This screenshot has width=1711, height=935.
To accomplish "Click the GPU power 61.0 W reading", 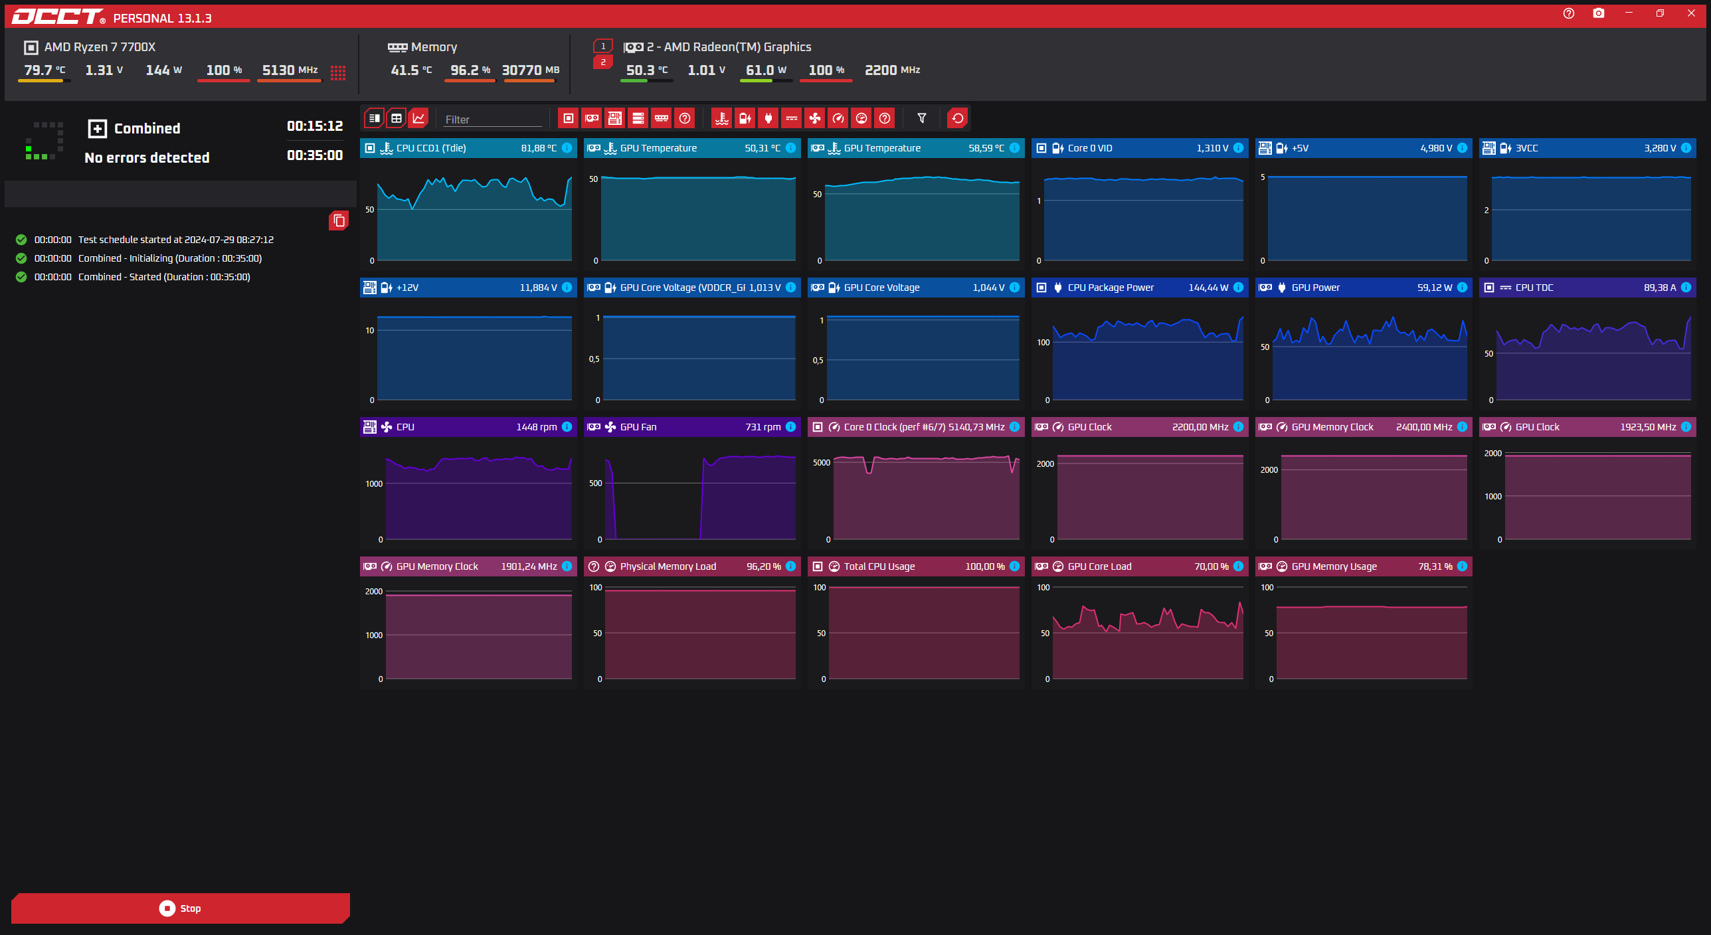I will click(x=766, y=70).
